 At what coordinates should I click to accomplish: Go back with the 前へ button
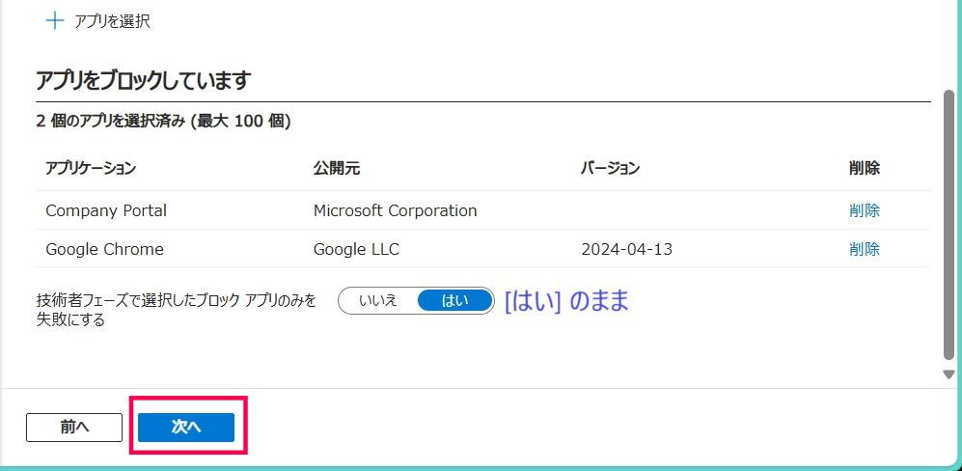pos(74,428)
